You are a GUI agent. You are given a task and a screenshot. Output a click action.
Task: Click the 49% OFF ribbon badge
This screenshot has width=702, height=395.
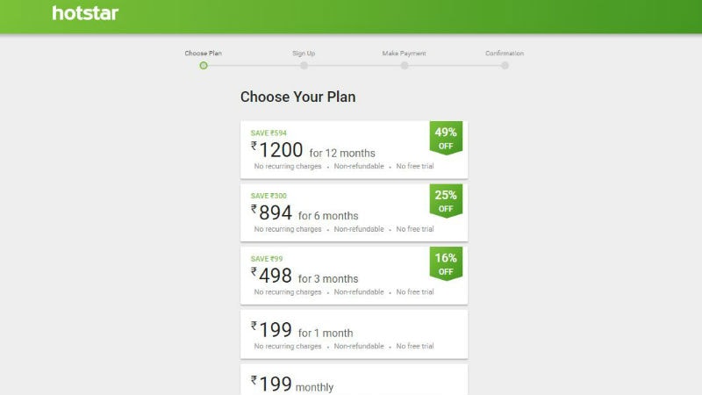coord(446,139)
